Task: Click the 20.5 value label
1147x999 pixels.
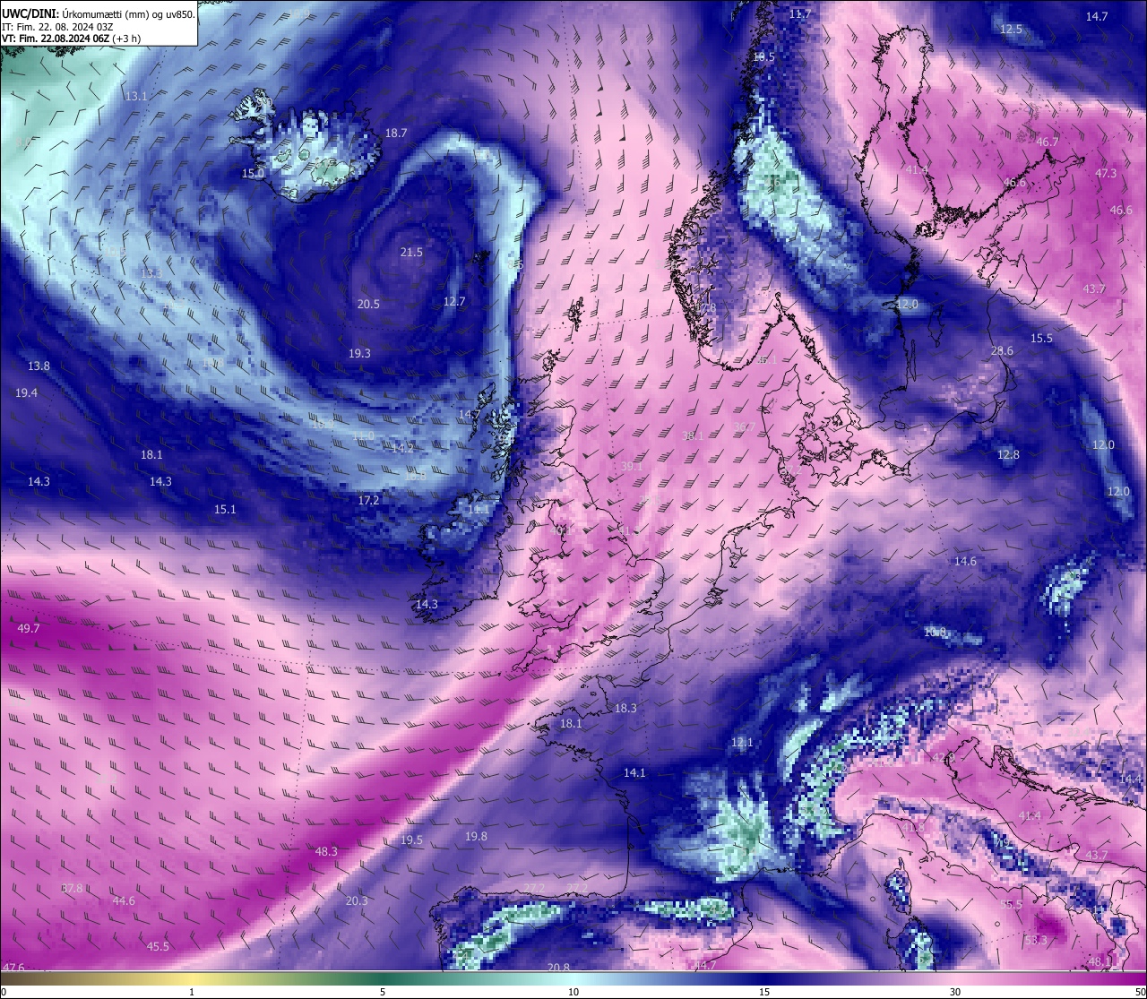Action: (368, 305)
